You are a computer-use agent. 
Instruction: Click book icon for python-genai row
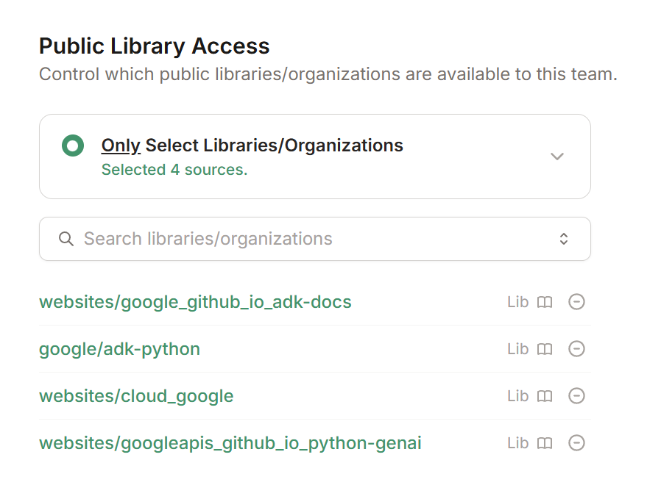(x=545, y=443)
